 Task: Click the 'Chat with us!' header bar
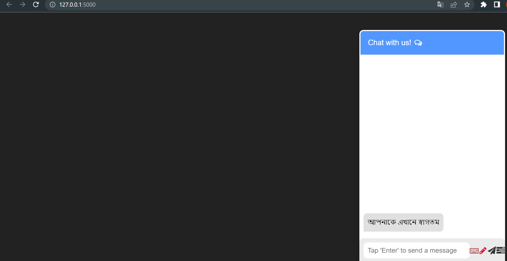pos(432,43)
